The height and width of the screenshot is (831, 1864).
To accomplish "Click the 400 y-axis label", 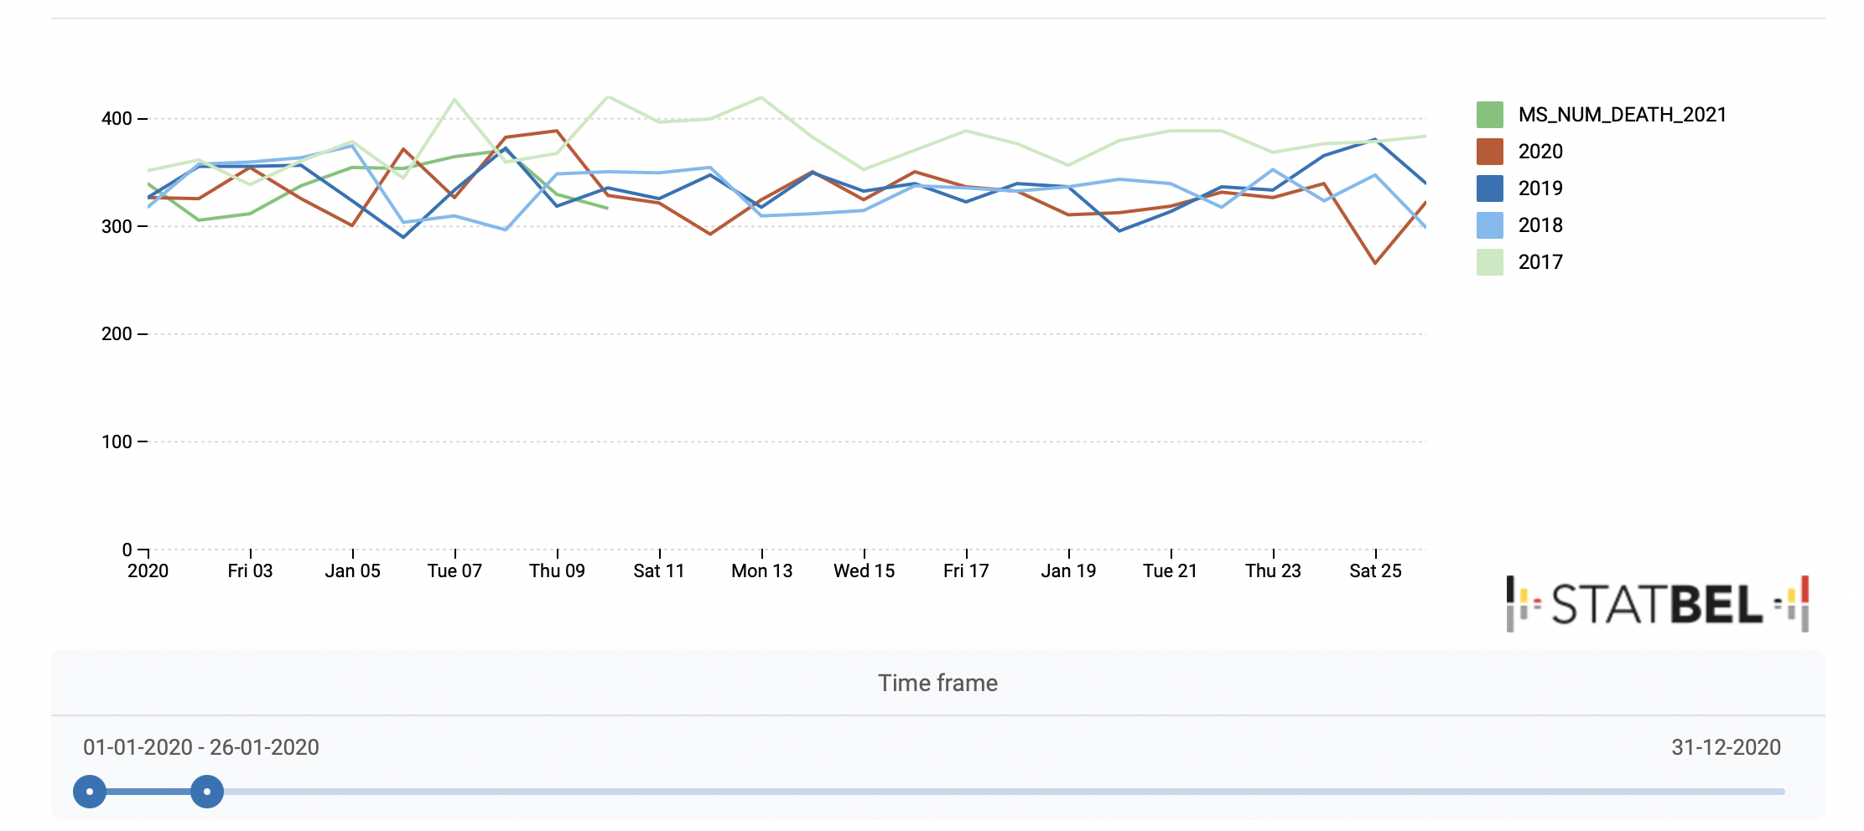I will [x=117, y=119].
